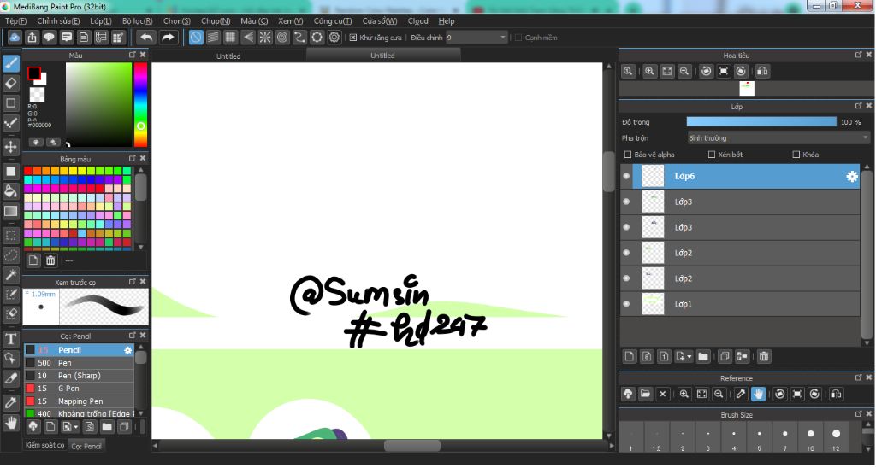The image size is (876, 468).
Task: Select the Text tool
Action: coord(10,338)
